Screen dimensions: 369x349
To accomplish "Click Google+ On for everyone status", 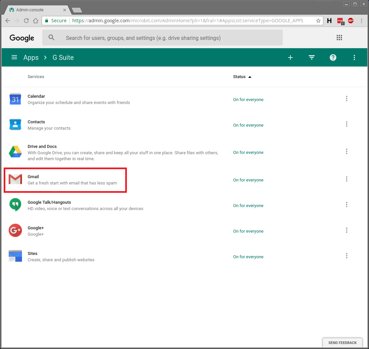I will tap(248, 231).
